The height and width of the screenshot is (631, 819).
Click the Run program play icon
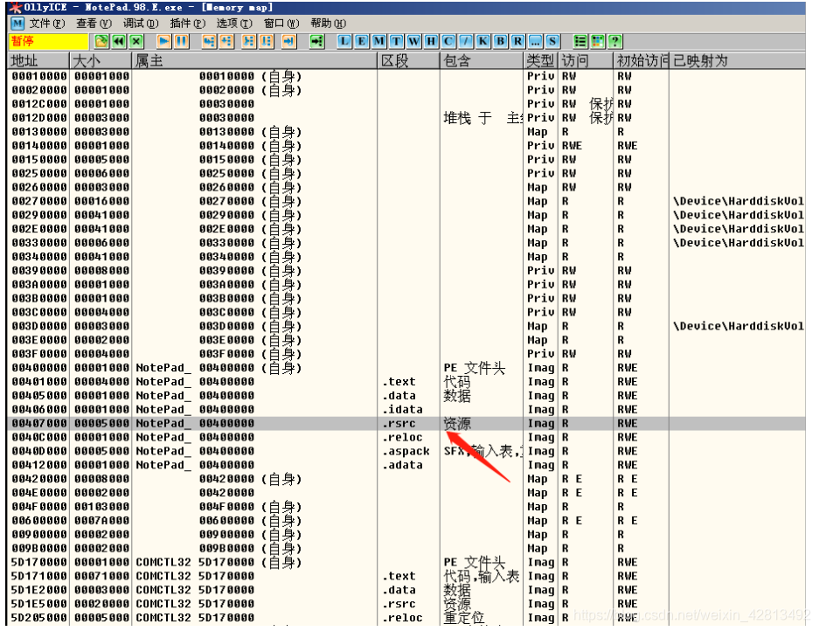click(164, 41)
